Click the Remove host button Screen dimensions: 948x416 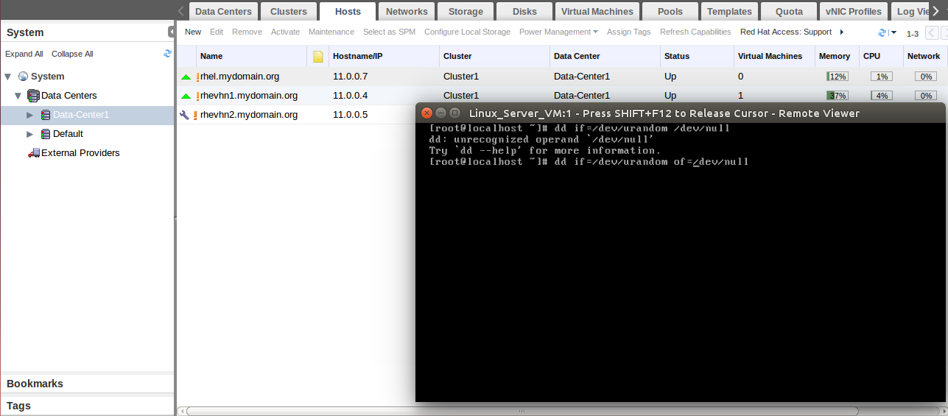[247, 32]
